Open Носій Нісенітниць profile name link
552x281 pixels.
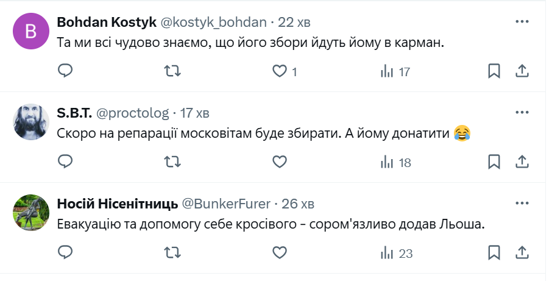[x=118, y=203]
